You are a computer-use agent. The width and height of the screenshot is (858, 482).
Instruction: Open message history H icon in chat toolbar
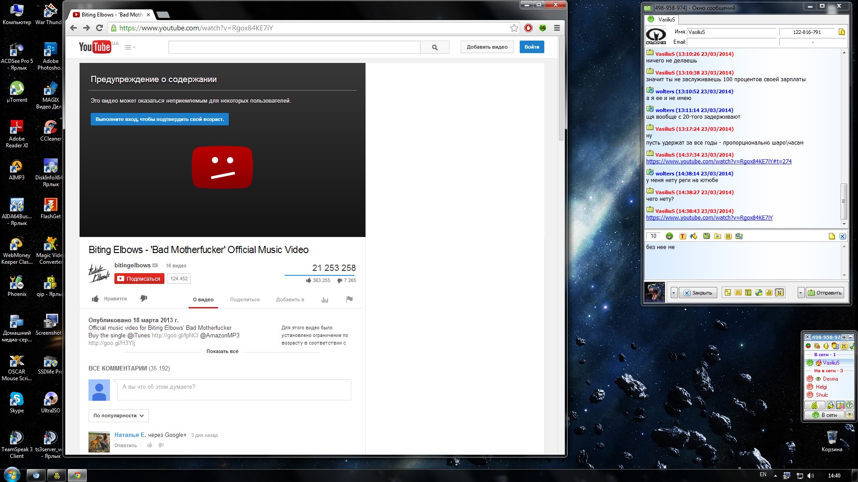pos(728,236)
